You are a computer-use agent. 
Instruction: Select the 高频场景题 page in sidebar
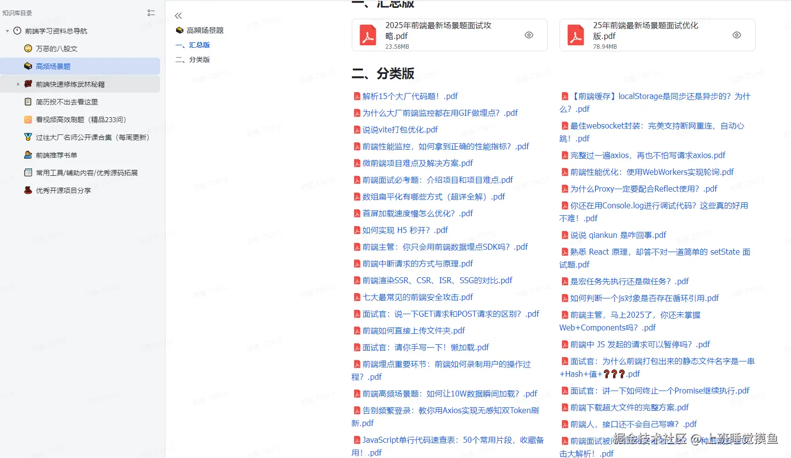pos(80,66)
